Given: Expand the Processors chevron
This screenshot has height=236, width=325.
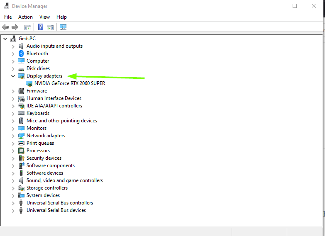Looking at the screenshot, I should pos(13,151).
